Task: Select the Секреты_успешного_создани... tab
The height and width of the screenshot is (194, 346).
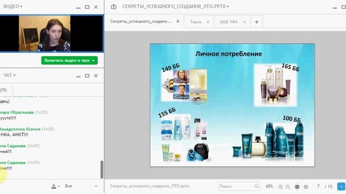Action: pyautogui.click(x=141, y=22)
